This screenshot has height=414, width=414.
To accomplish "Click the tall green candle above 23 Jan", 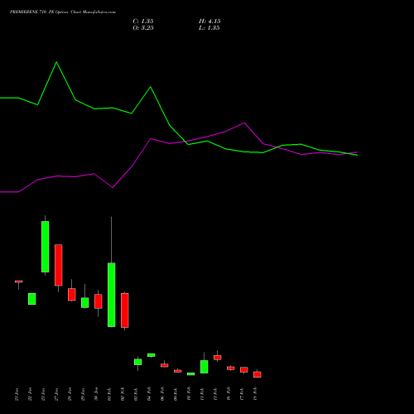I will coord(46,247).
